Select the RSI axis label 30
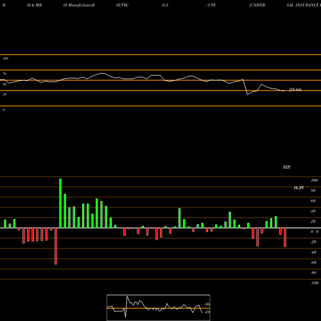This screenshot has height=321, width=321. (4, 94)
